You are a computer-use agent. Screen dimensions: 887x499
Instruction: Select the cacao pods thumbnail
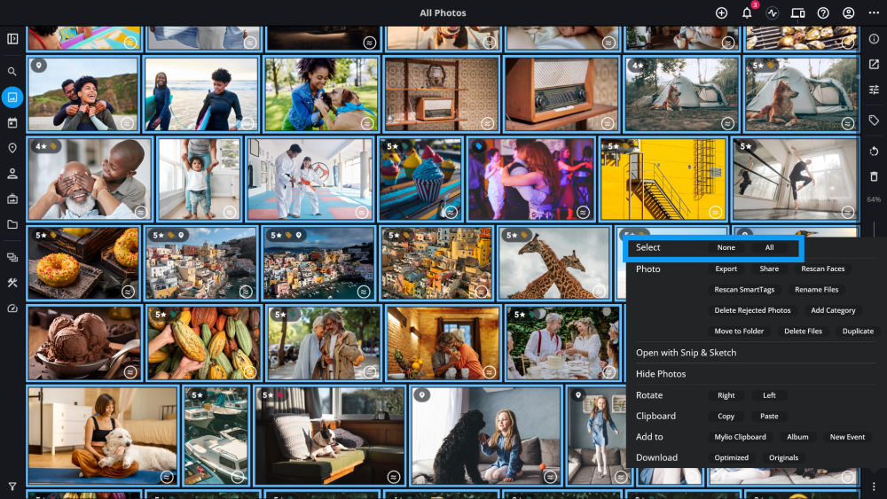(x=203, y=343)
